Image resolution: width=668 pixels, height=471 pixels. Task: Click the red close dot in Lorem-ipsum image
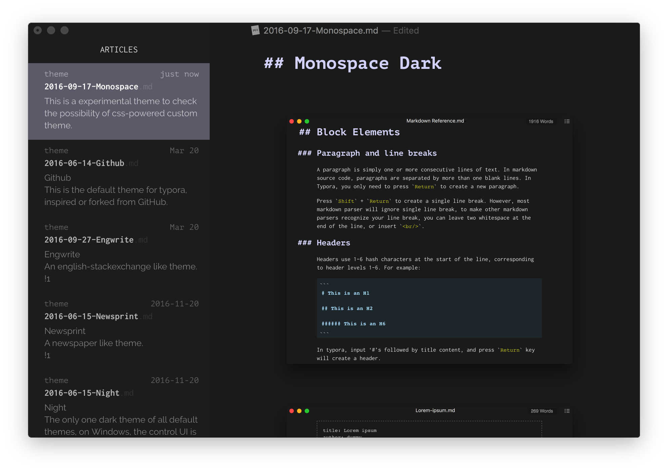click(x=291, y=411)
